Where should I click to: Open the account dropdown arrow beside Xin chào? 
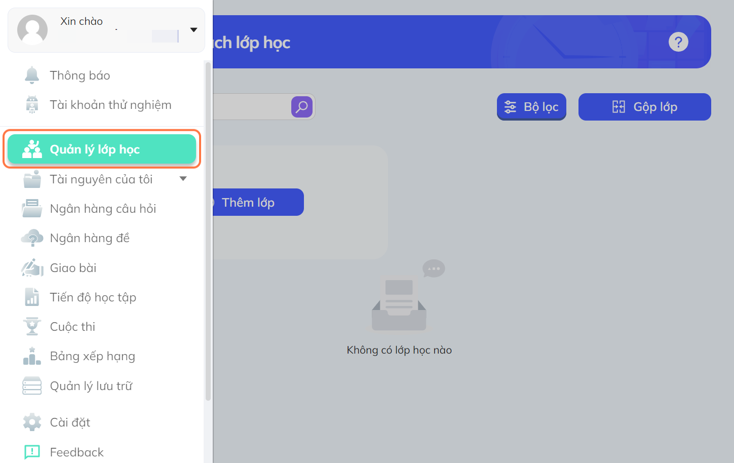[x=194, y=30]
